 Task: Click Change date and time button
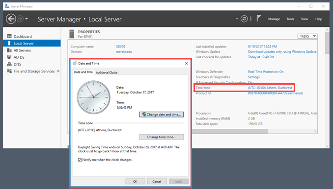pyautogui.click(x=162, y=114)
